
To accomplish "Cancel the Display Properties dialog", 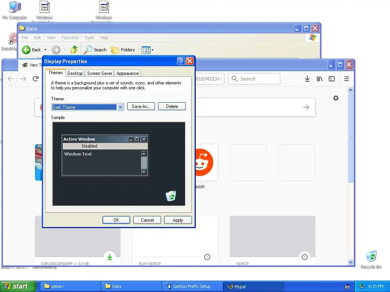I will (x=147, y=220).
